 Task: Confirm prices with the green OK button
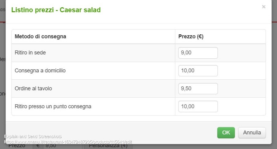[x=226, y=133]
